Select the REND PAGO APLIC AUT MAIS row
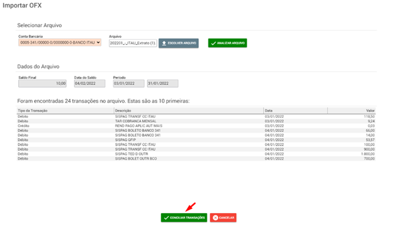 (196, 126)
